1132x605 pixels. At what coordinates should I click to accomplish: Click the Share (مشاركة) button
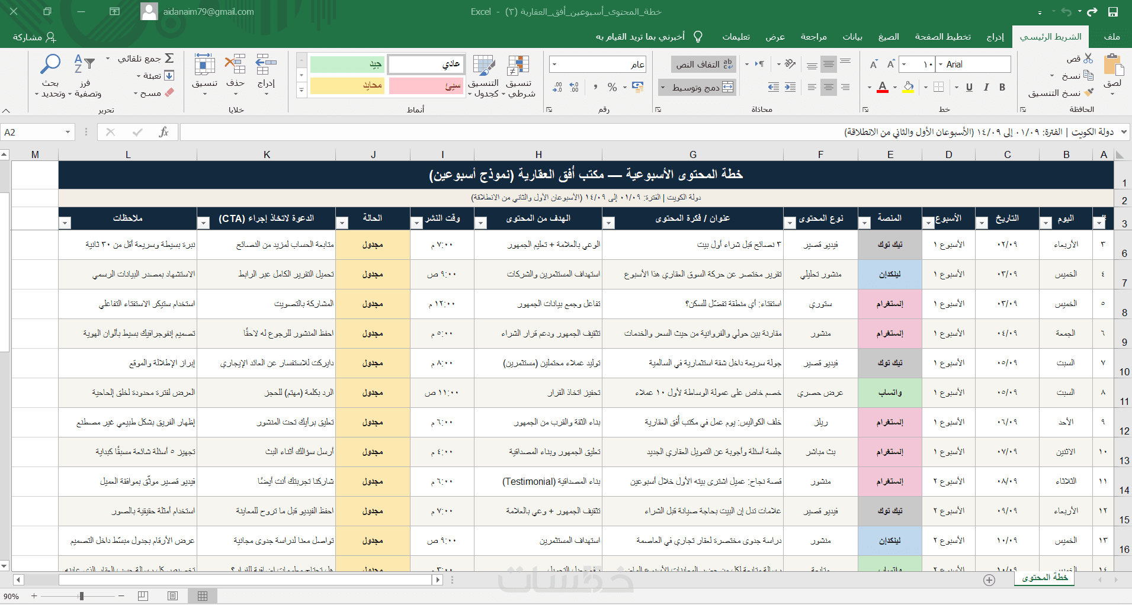[34, 37]
